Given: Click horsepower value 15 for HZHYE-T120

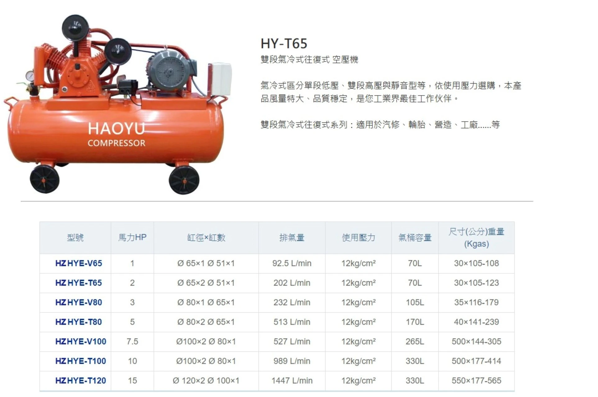Looking at the screenshot, I should [132, 381].
